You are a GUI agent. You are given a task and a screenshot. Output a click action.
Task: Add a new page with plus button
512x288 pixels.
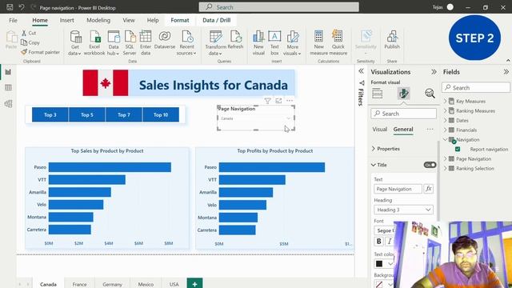pos(194,283)
